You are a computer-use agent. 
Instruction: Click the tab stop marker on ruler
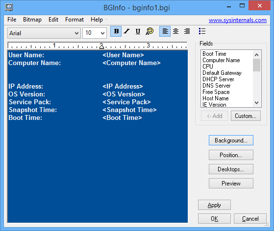[x=101, y=46]
